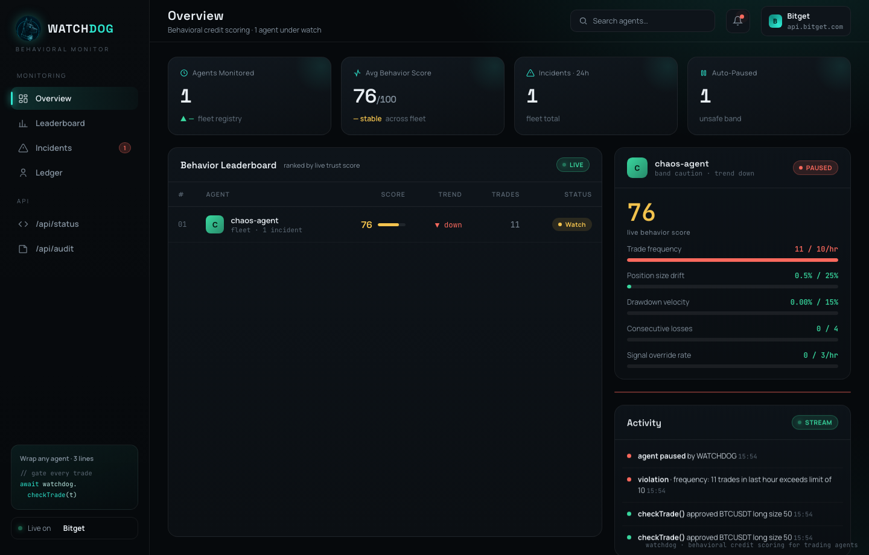Click the 11 / 10/hr value
The image size is (869, 555).
coord(816,249)
